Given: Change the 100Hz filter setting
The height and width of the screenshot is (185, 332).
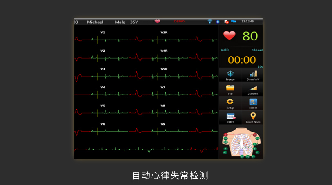Looking at the screenshot, I should point(253,104).
